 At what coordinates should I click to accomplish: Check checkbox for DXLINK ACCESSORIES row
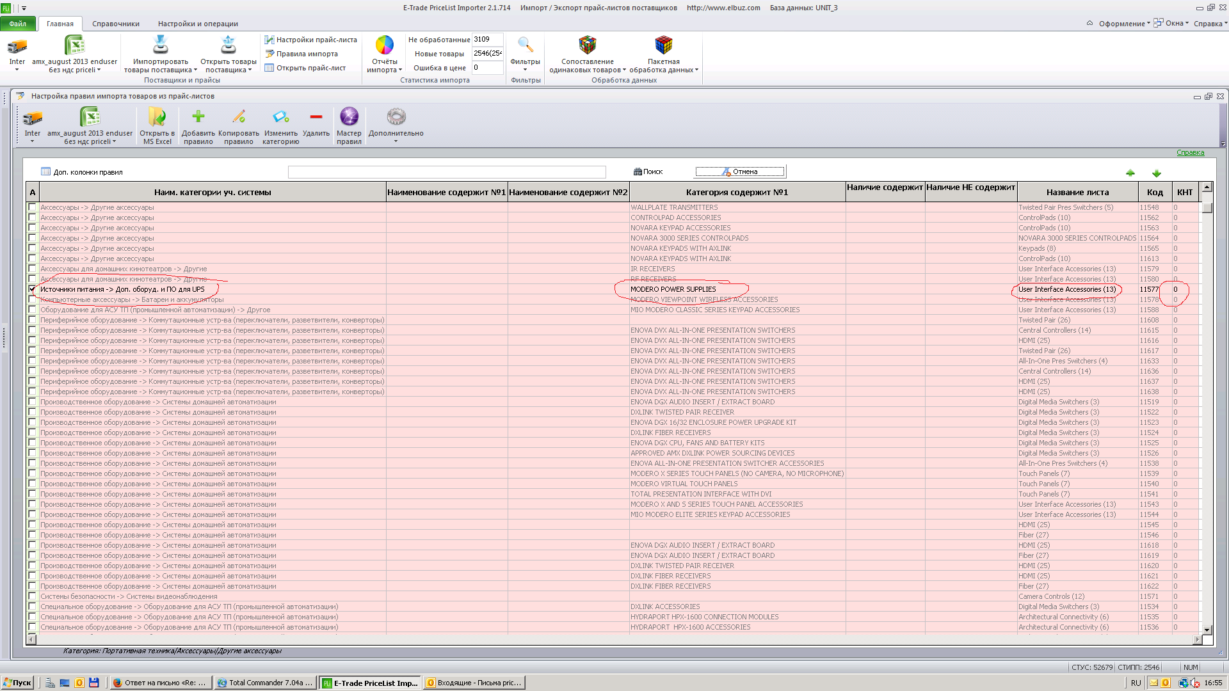[32, 607]
